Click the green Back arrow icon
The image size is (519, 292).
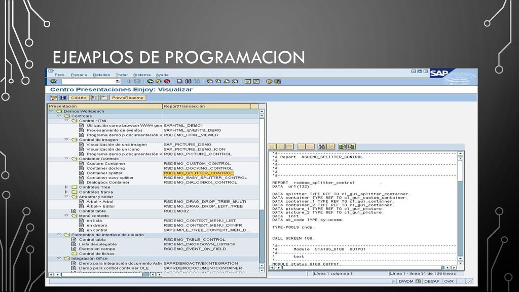coord(150,81)
